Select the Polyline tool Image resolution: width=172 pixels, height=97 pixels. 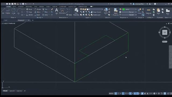click(x=8, y=11)
